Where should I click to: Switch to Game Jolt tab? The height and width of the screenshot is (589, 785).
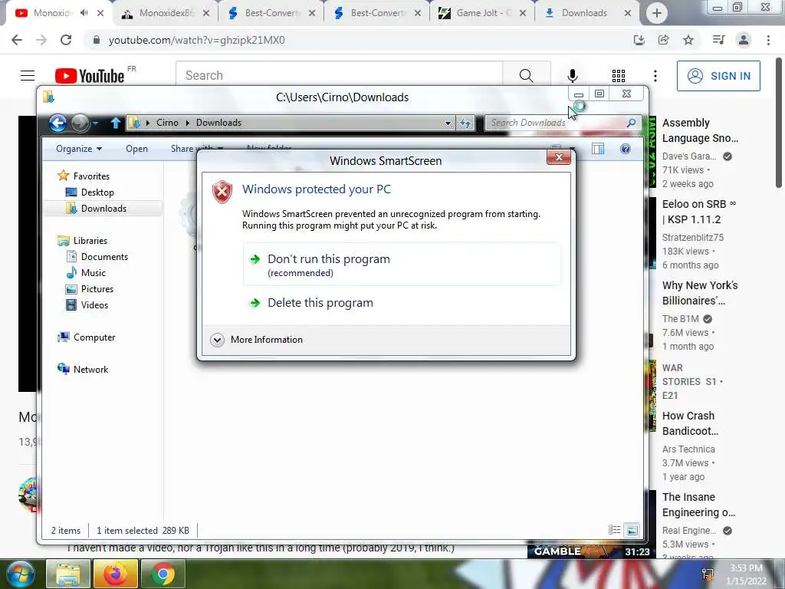484,14
